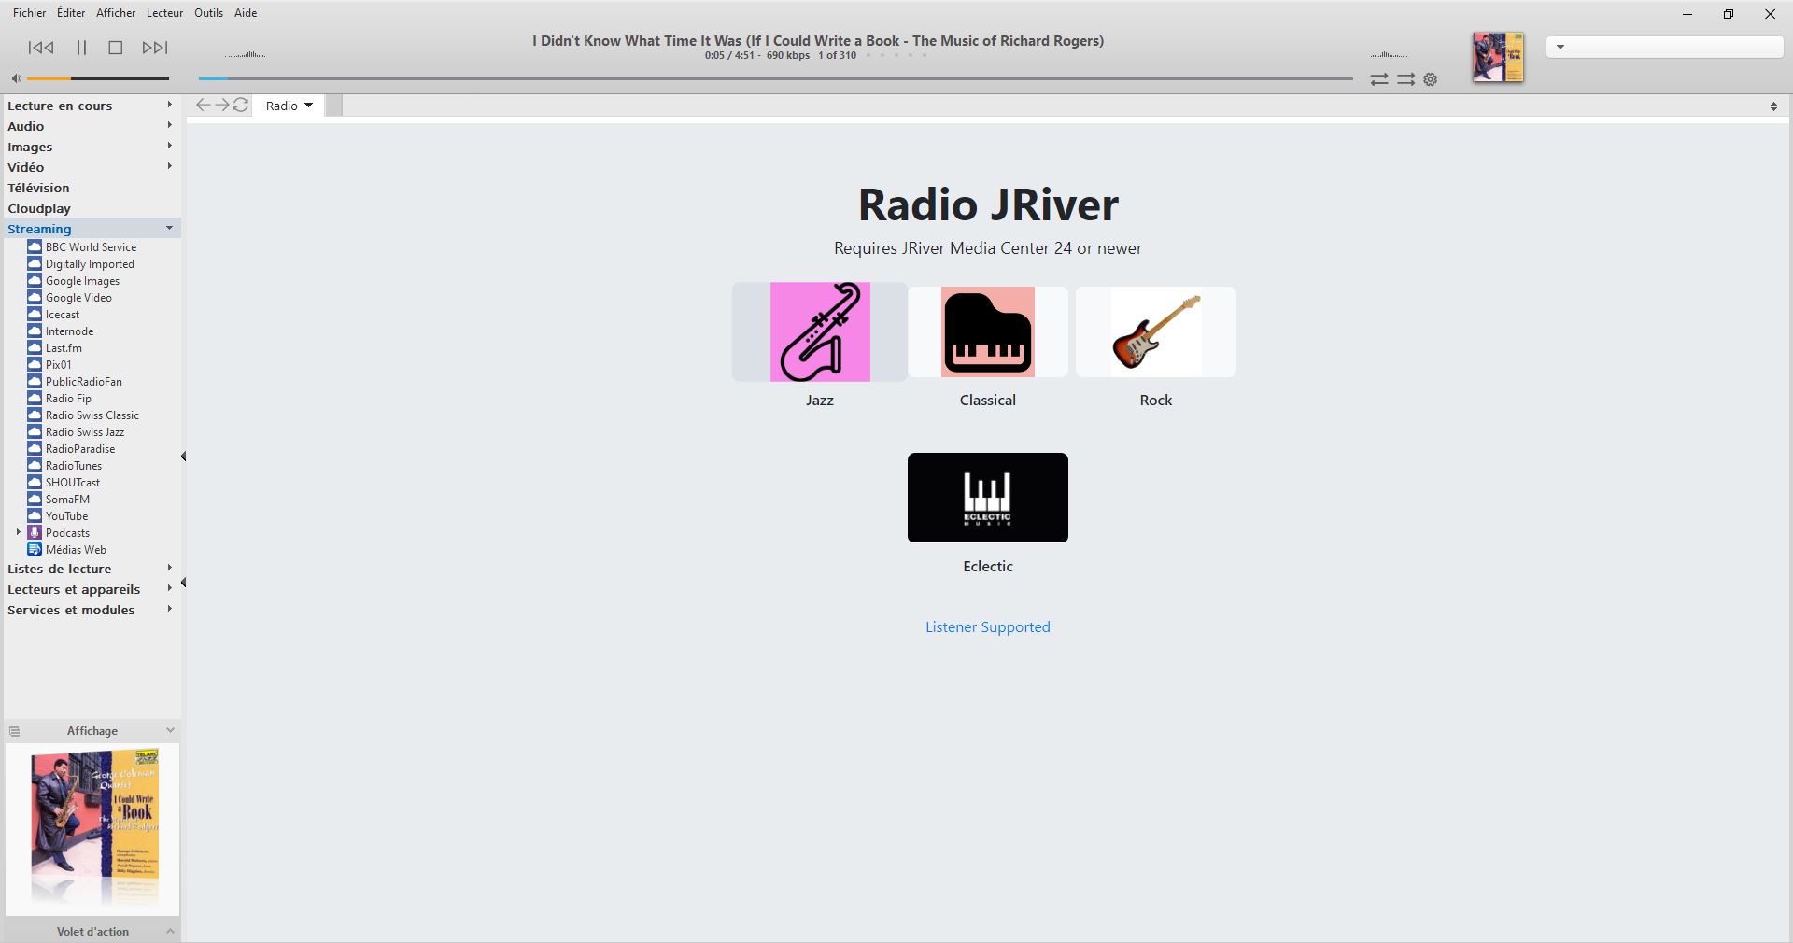
Task: Toggle shuffle playback mode
Action: click(x=1405, y=80)
